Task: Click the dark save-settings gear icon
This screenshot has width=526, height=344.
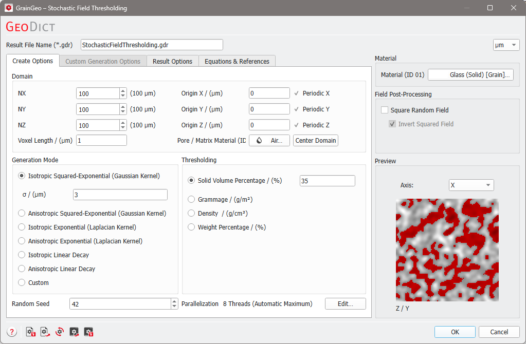Action: [88, 332]
